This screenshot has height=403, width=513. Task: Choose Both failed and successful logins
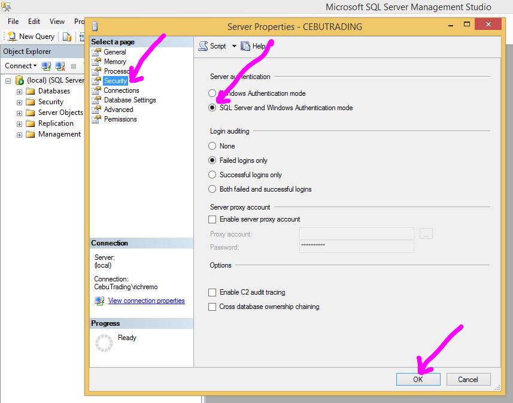(212, 189)
